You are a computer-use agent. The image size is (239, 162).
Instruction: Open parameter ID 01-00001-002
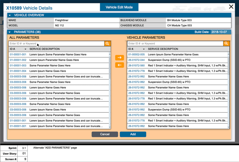[x=18, y=60]
